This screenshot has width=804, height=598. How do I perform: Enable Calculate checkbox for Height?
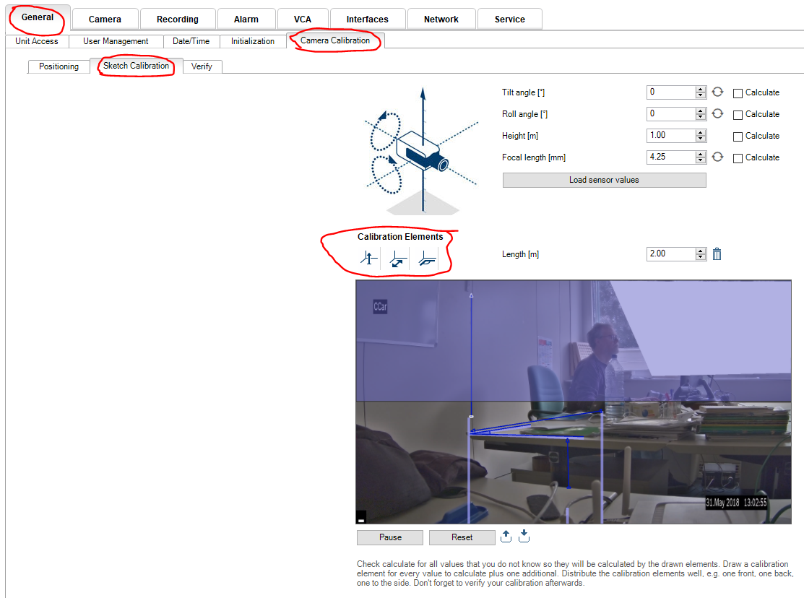pyautogui.click(x=738, y=136)
